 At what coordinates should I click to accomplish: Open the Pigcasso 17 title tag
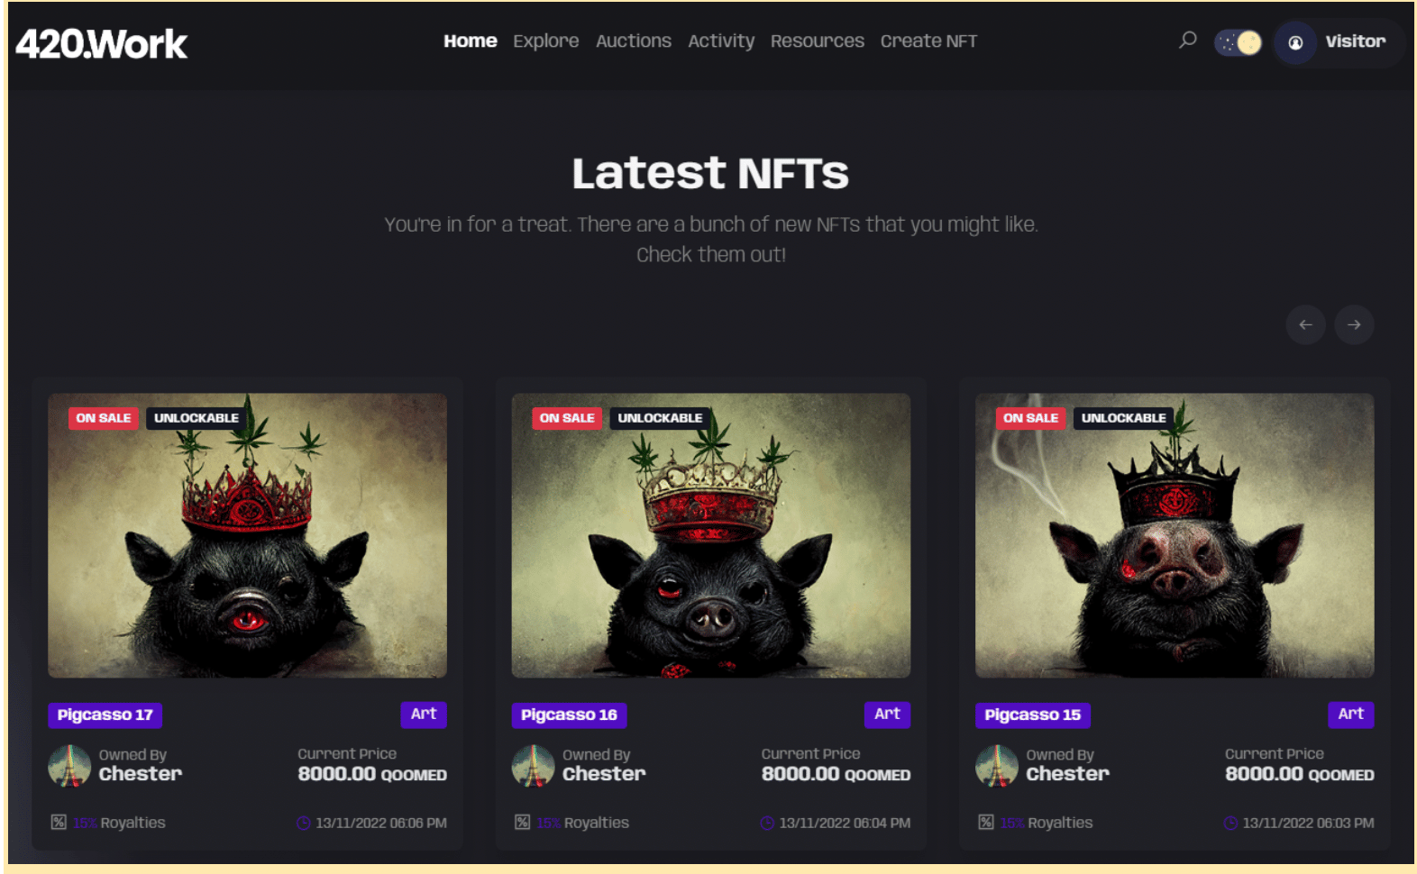click(x=105, y=715)
